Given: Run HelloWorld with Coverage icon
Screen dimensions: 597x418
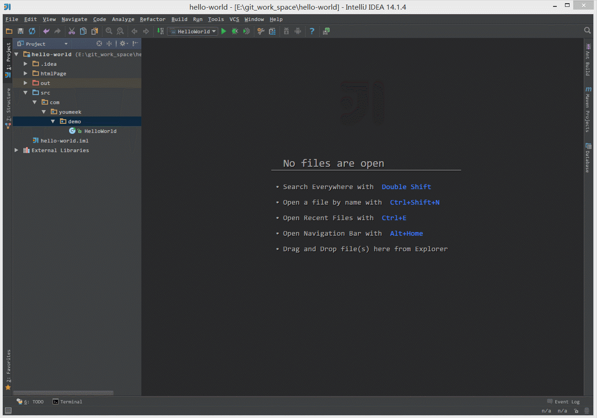Looking at the screenshot, I should coord(246,31).
